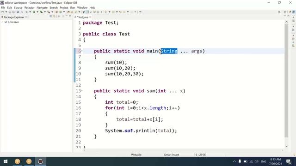Maximize the editor area
Viewport: 296px width, 166px height.
click(x=289, y=17)
